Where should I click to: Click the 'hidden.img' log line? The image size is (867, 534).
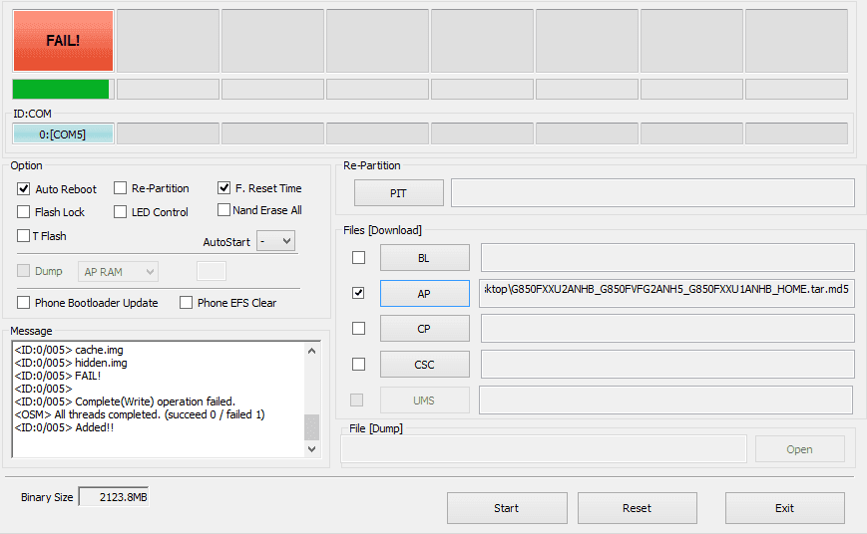coord(71,363)
